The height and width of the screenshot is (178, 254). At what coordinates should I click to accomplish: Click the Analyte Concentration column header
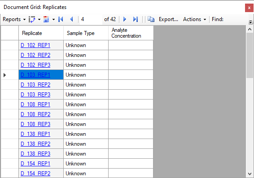131,33
